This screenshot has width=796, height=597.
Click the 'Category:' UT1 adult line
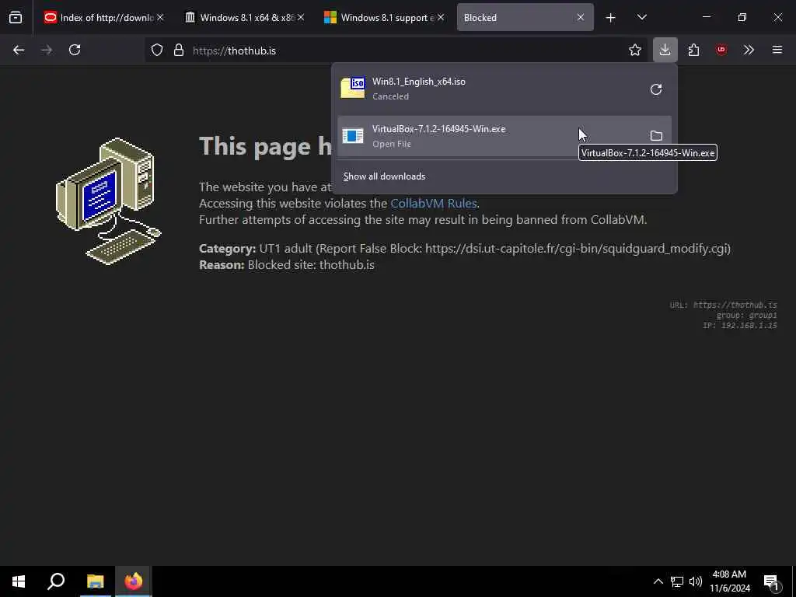click(465, 249)
